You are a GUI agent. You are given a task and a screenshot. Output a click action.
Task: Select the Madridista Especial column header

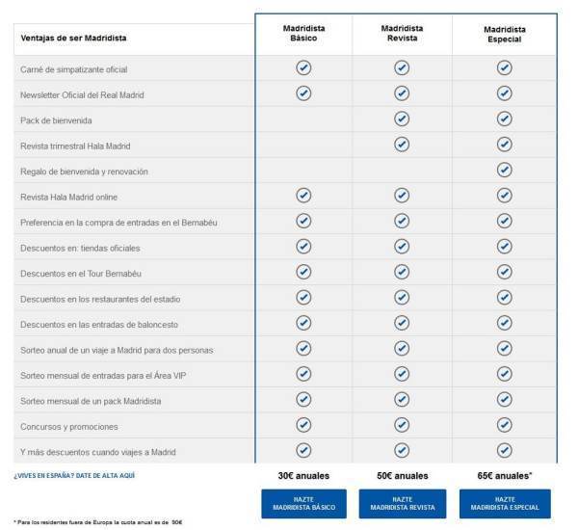tap(504, 35)
